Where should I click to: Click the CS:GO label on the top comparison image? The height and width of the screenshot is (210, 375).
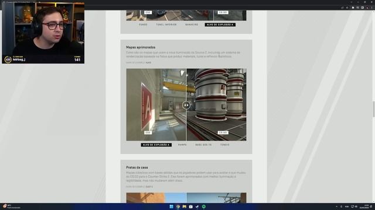(x=223, y=12)
